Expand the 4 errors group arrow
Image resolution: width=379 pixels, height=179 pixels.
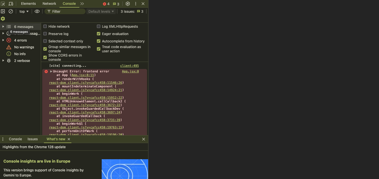[x=3, y=40]
